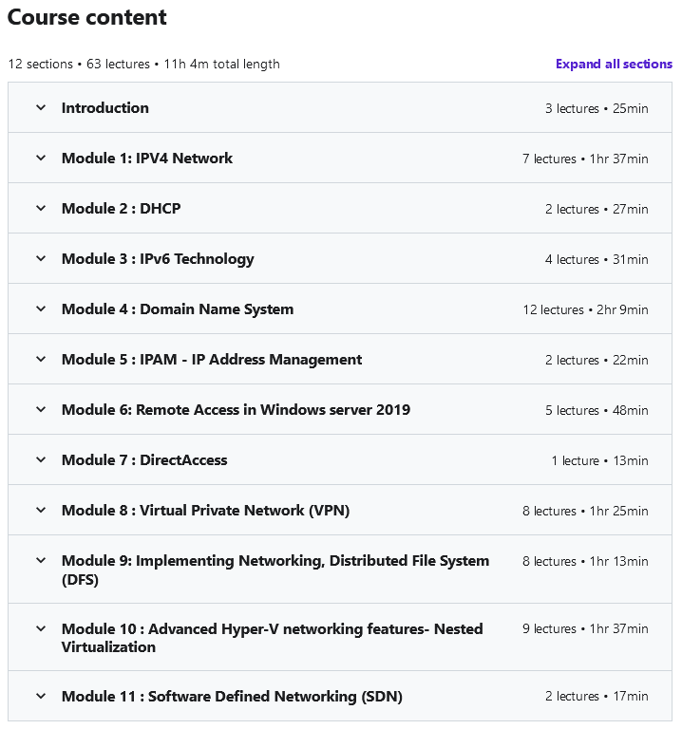Toggle chevron for Module 8 : VPN section
Image resolution: width=682 pixels, height=729 pixels.
coord(41,510)
